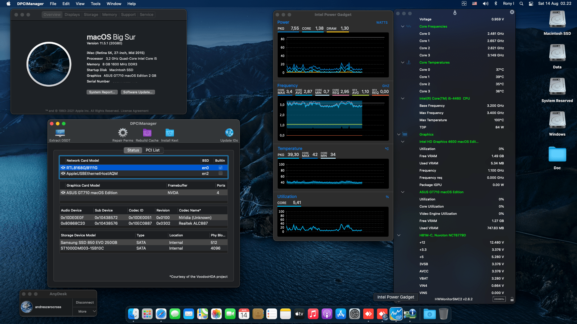This screenshot has width=577, height=324.
Task: Open Messages from the Dock
Action: 175,314
